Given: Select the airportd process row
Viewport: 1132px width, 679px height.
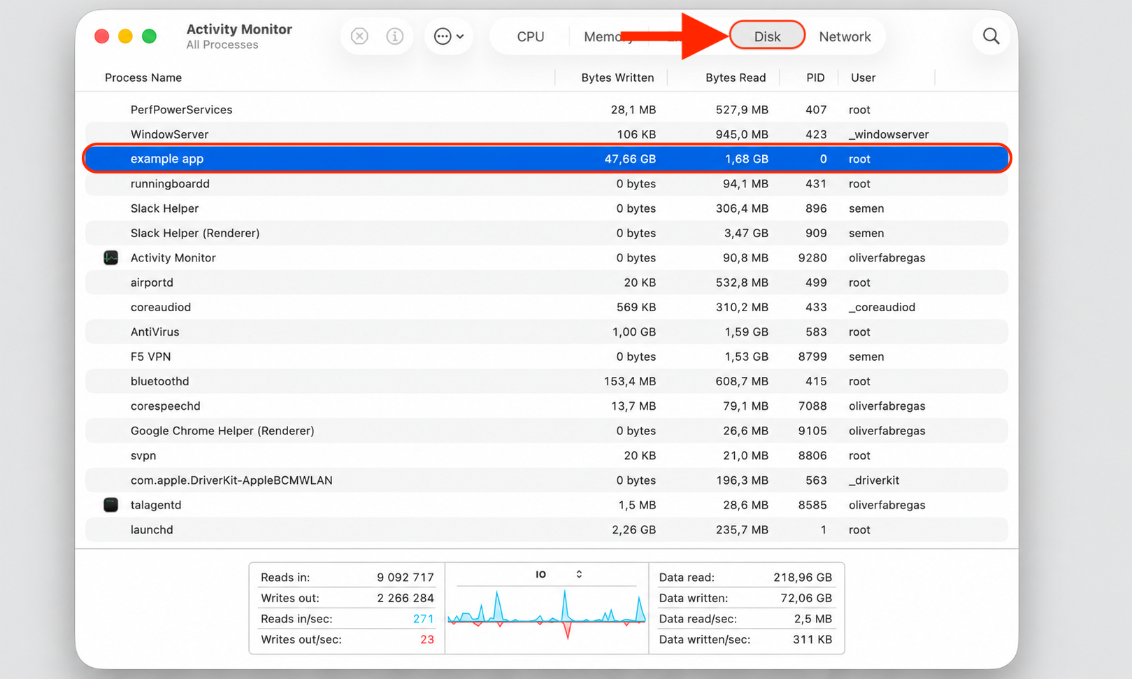Looking at the screenshot, I should click(547, 283).
